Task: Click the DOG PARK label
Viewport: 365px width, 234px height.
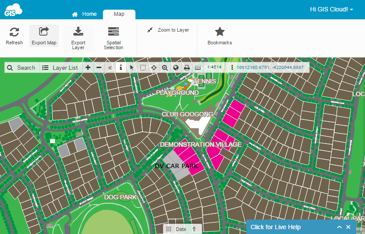Action: [120, 197]
